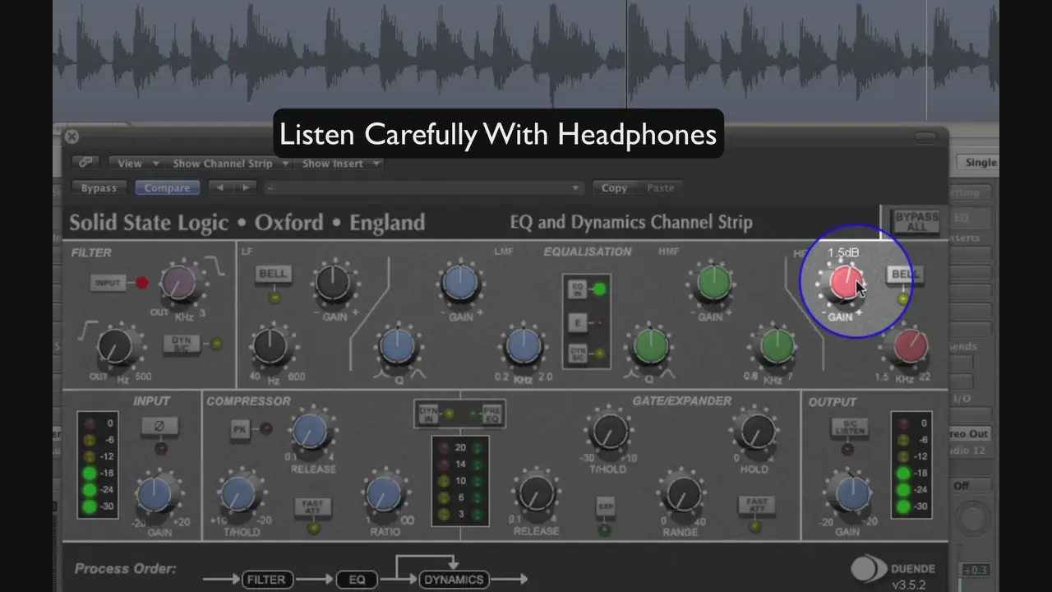Open the Show Insert dropdown
The image size is (1052, 592).
click(x=340, y=164)
